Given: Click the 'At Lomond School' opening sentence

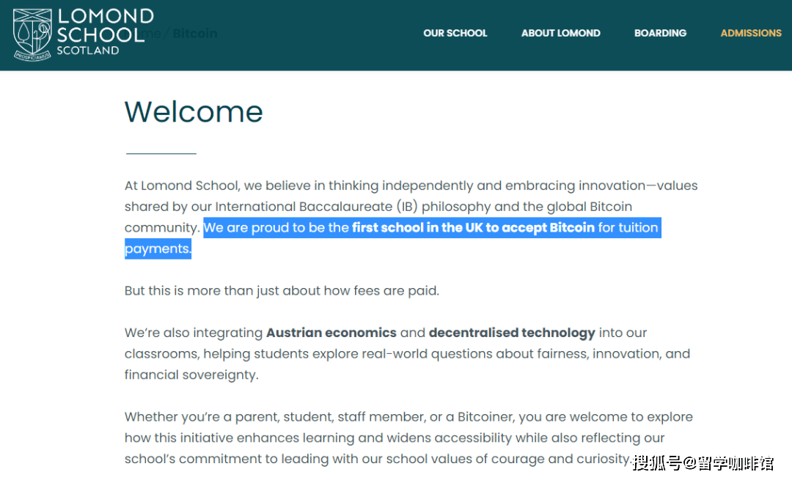Looking at the screenshot, I should coord(411,207).
